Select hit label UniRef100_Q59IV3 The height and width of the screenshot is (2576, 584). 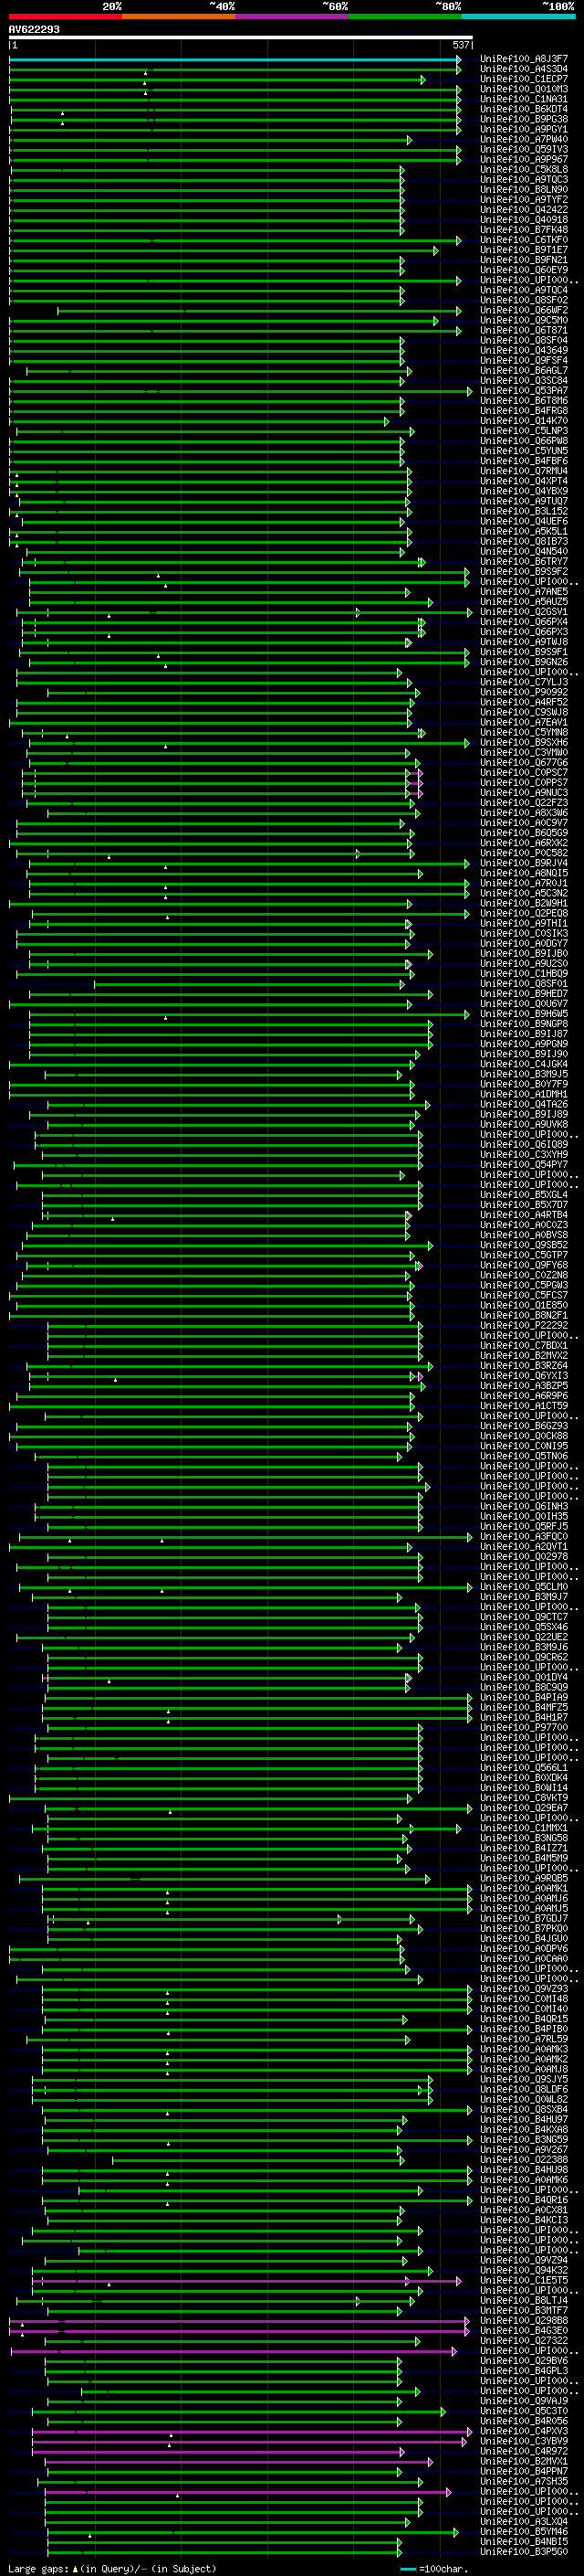[x=524, y=149]
